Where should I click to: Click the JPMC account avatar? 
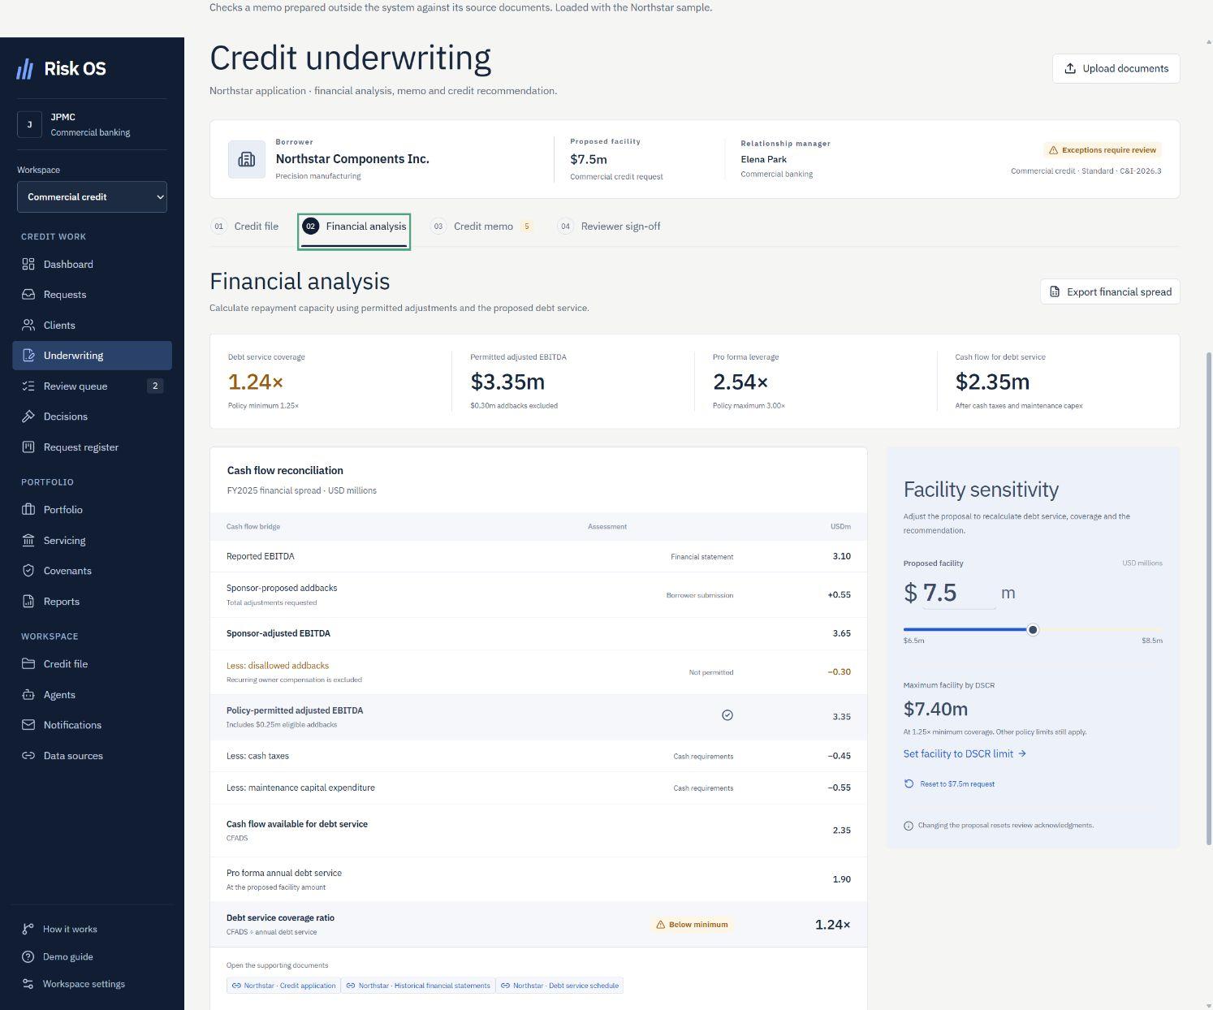click(x=29, y=124)
